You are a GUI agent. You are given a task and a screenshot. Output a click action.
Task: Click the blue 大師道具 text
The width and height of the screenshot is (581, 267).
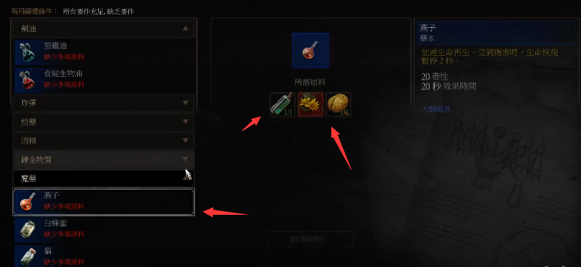[436, 109]
